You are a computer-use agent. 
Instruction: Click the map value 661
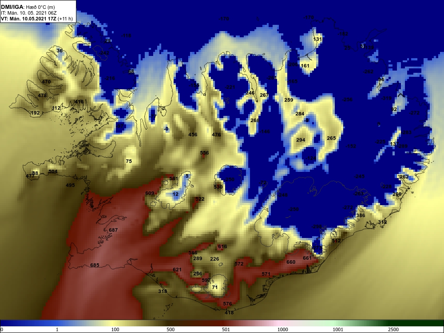tap(307, 258)
